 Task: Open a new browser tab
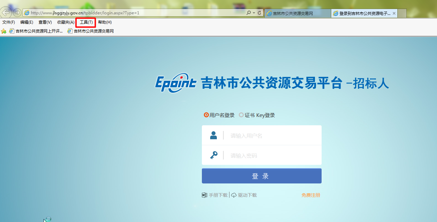tap(402, 13)
